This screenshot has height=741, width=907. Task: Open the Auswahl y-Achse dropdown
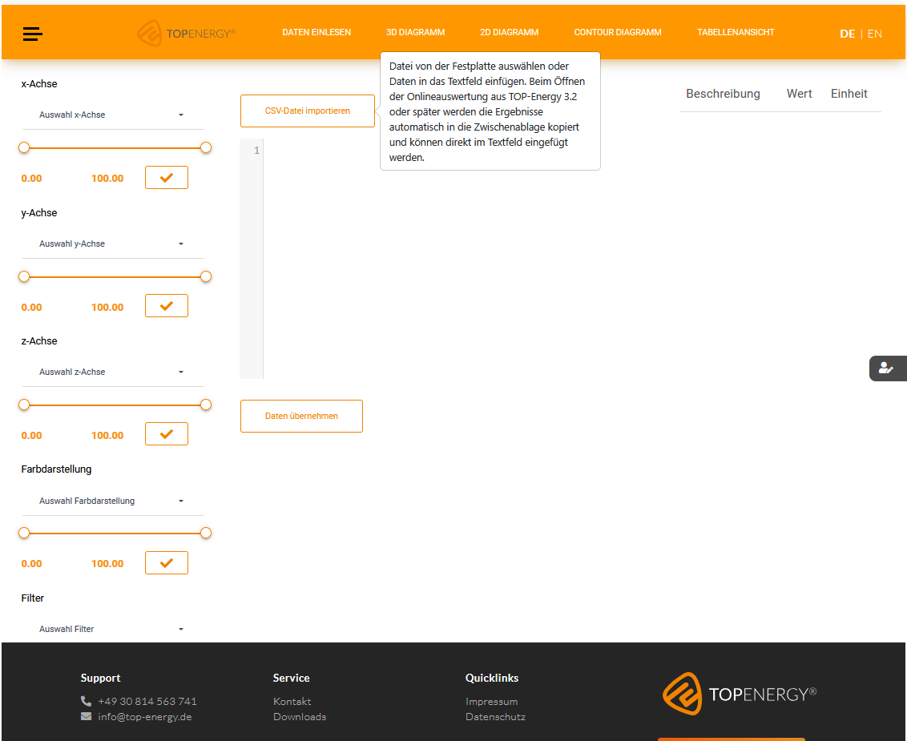pos(112,244)
